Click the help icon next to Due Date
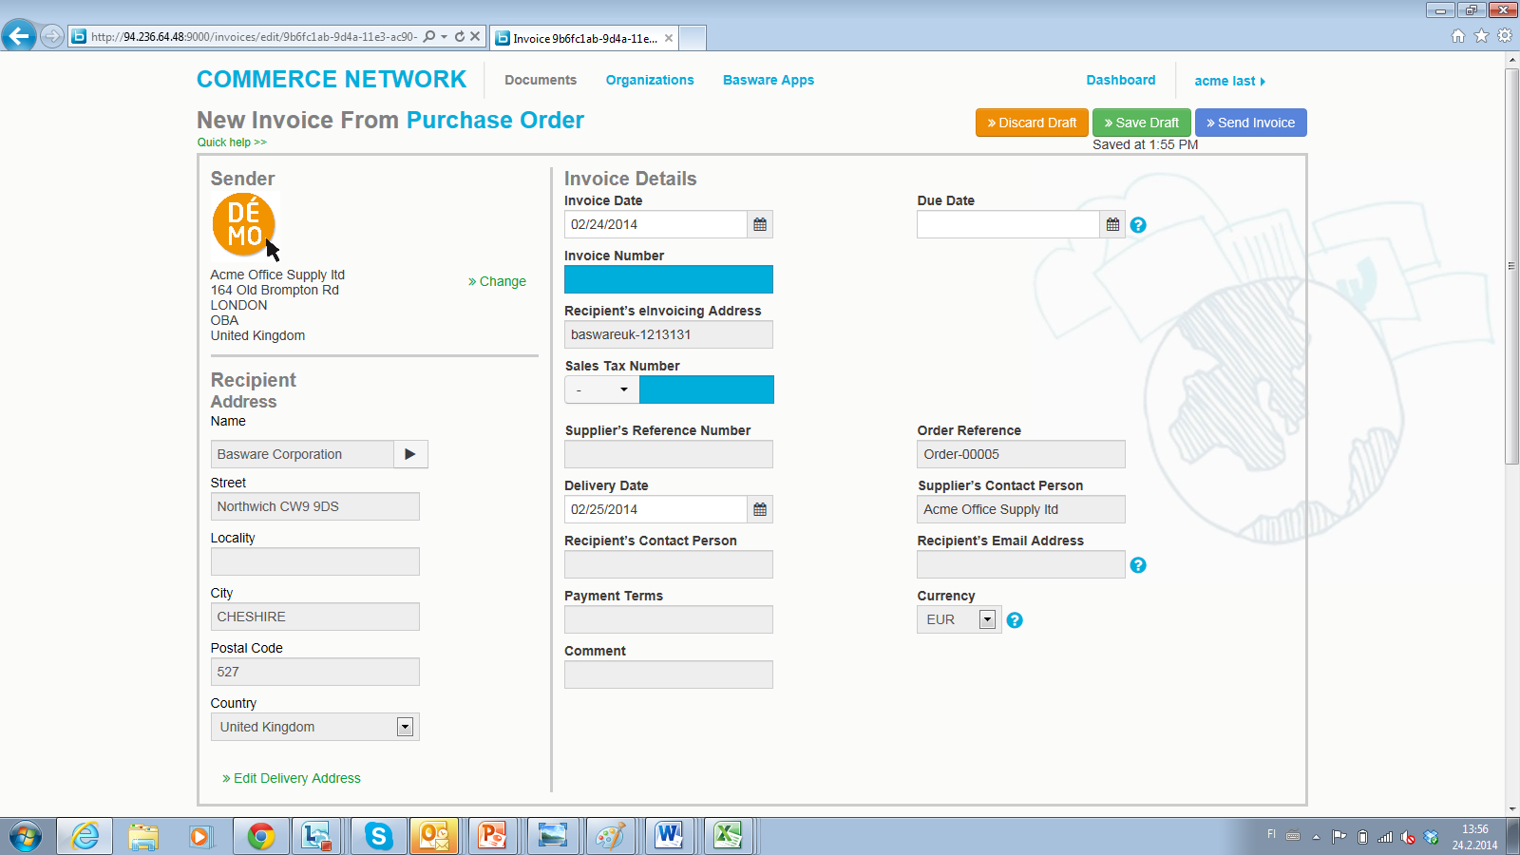 pos(1138,225)
